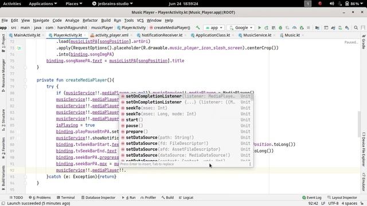The height and width of the screenshot is (206, 367).
Task: Open the Event Log
Action: pyautogui.click(x=312, y=197)
